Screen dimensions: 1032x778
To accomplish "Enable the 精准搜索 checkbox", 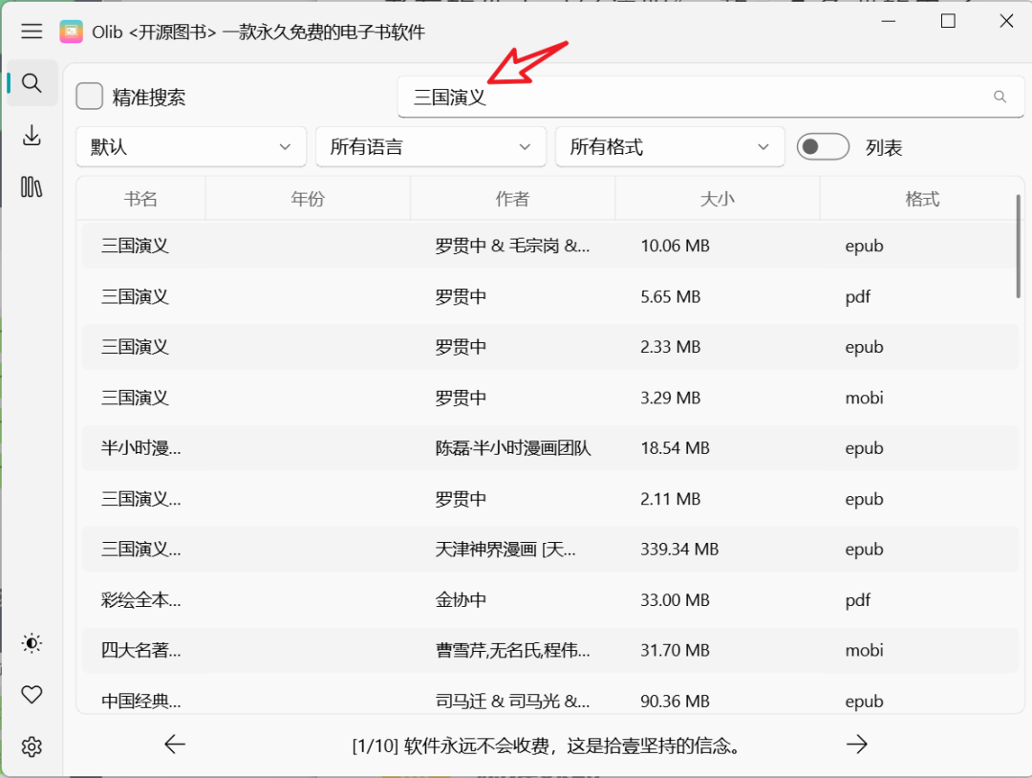I will 90,97.
